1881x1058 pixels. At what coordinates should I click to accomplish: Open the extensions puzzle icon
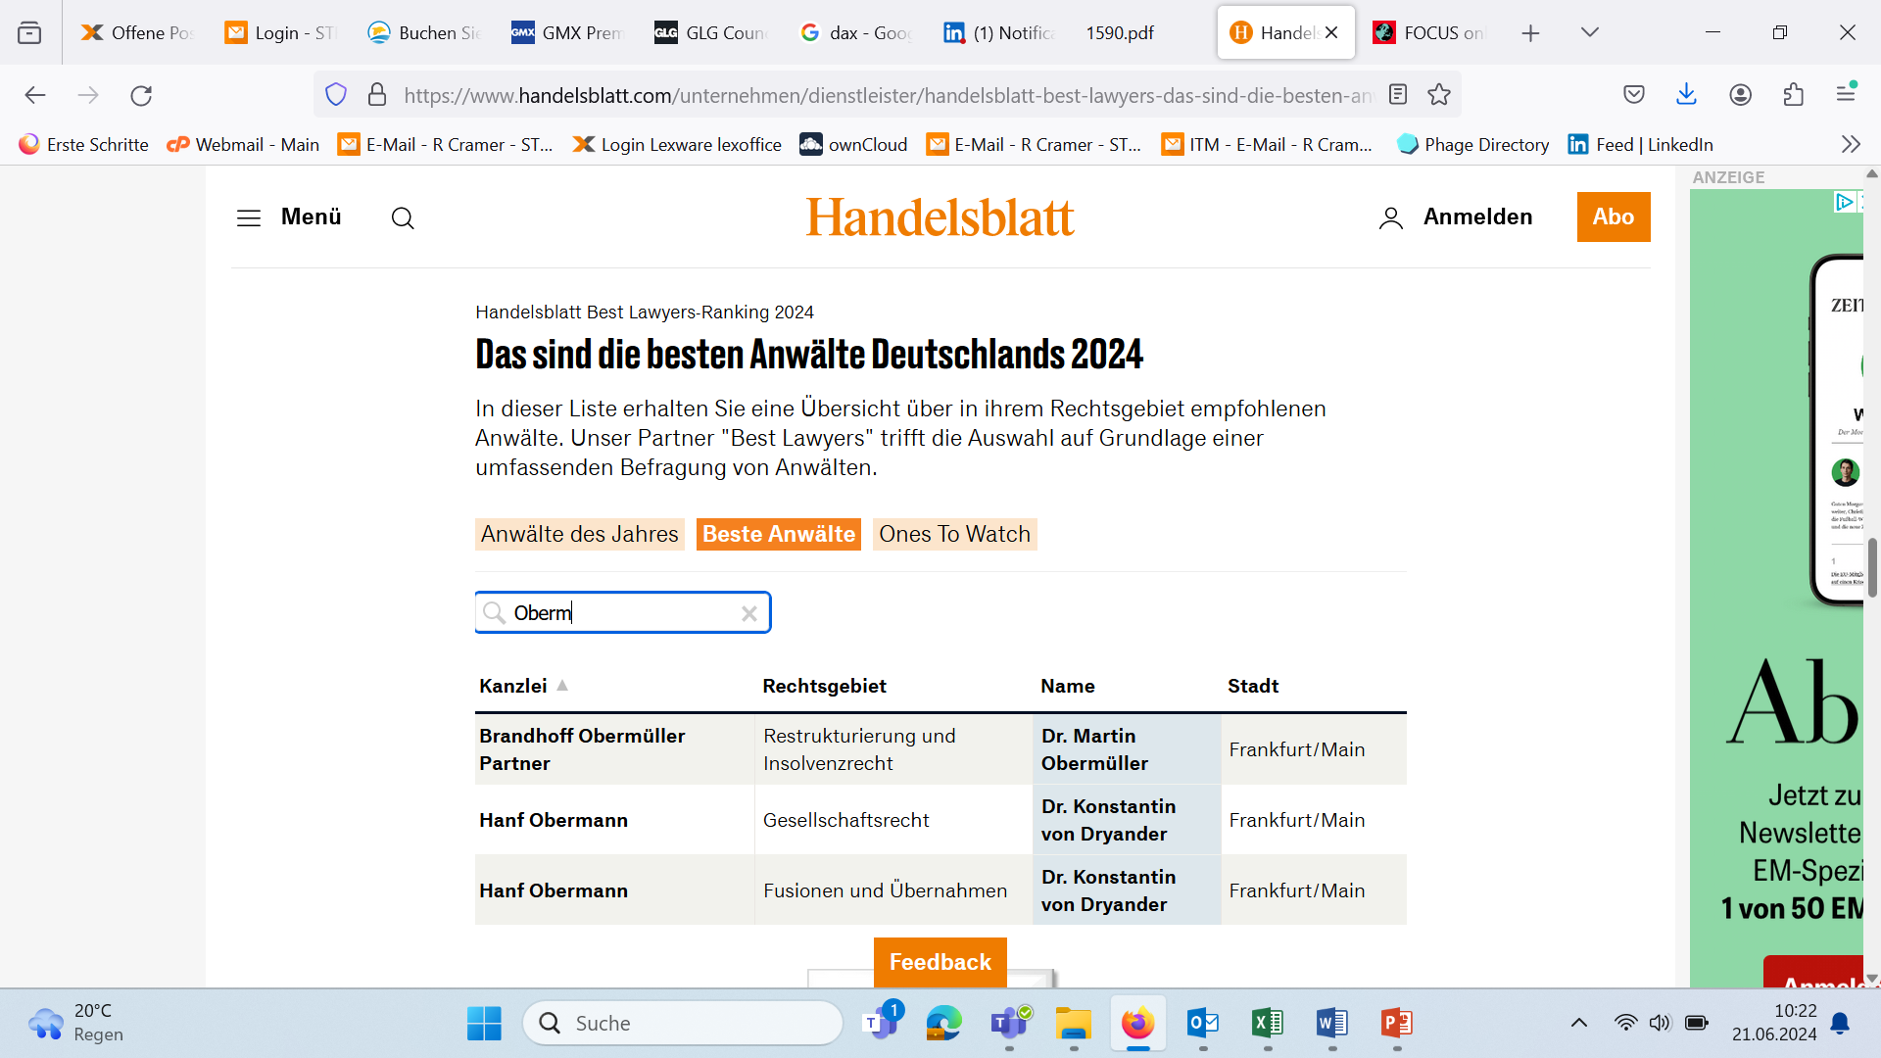1793,95
